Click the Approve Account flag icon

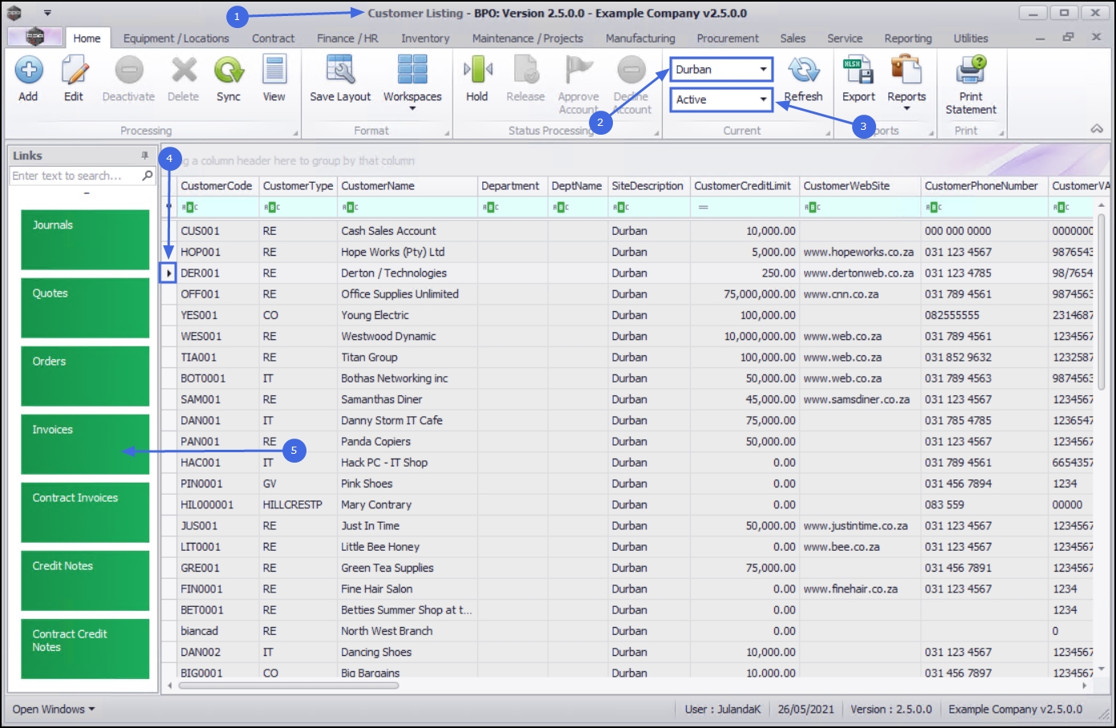click(x=578, y=71)
